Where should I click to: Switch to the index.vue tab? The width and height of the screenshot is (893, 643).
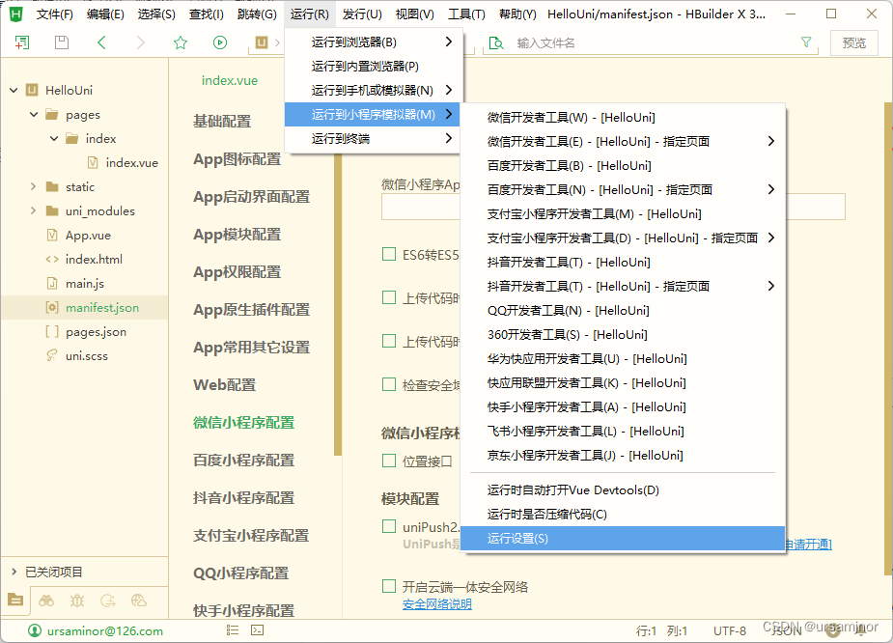coord(230,80)
